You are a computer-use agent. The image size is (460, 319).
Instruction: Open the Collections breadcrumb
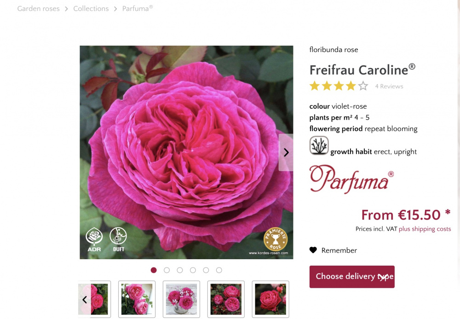click(x=91, y=9)
